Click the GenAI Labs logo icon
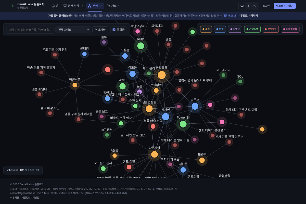The height and width of the screenshot is (204, 306). pos(13,6)
